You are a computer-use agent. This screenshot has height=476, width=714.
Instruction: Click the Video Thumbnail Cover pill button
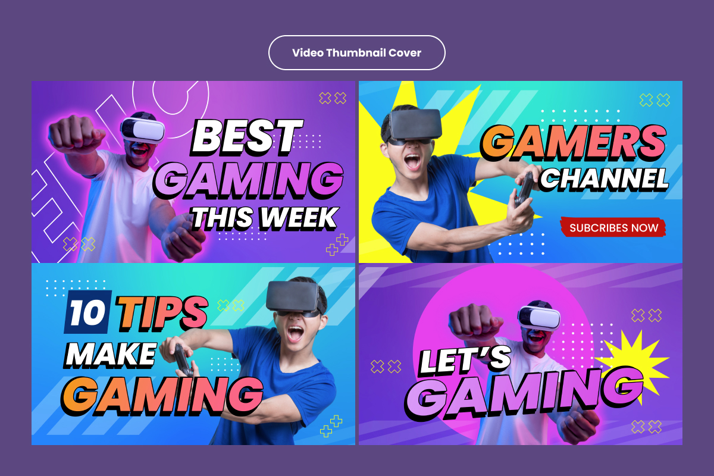pos(357,52)
